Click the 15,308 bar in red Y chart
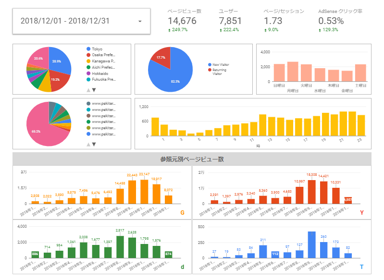Screen dimensions: 384x280 pos(311,192)
